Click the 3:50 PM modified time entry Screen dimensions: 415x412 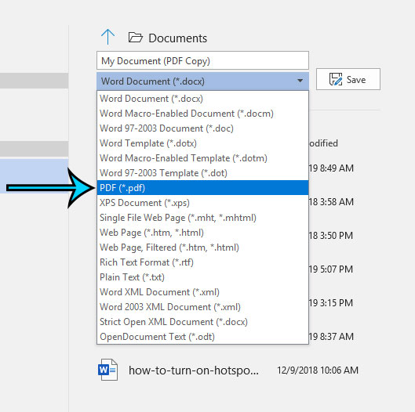(331, 236)
